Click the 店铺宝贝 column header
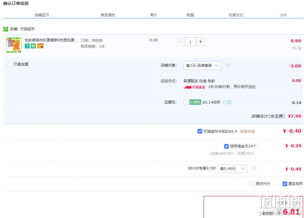Viewport: 304px width, 218px height. (42, 15)
